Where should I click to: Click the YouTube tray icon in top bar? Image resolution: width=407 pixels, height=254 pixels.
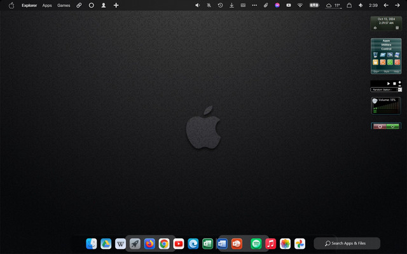tap(289, 5)
